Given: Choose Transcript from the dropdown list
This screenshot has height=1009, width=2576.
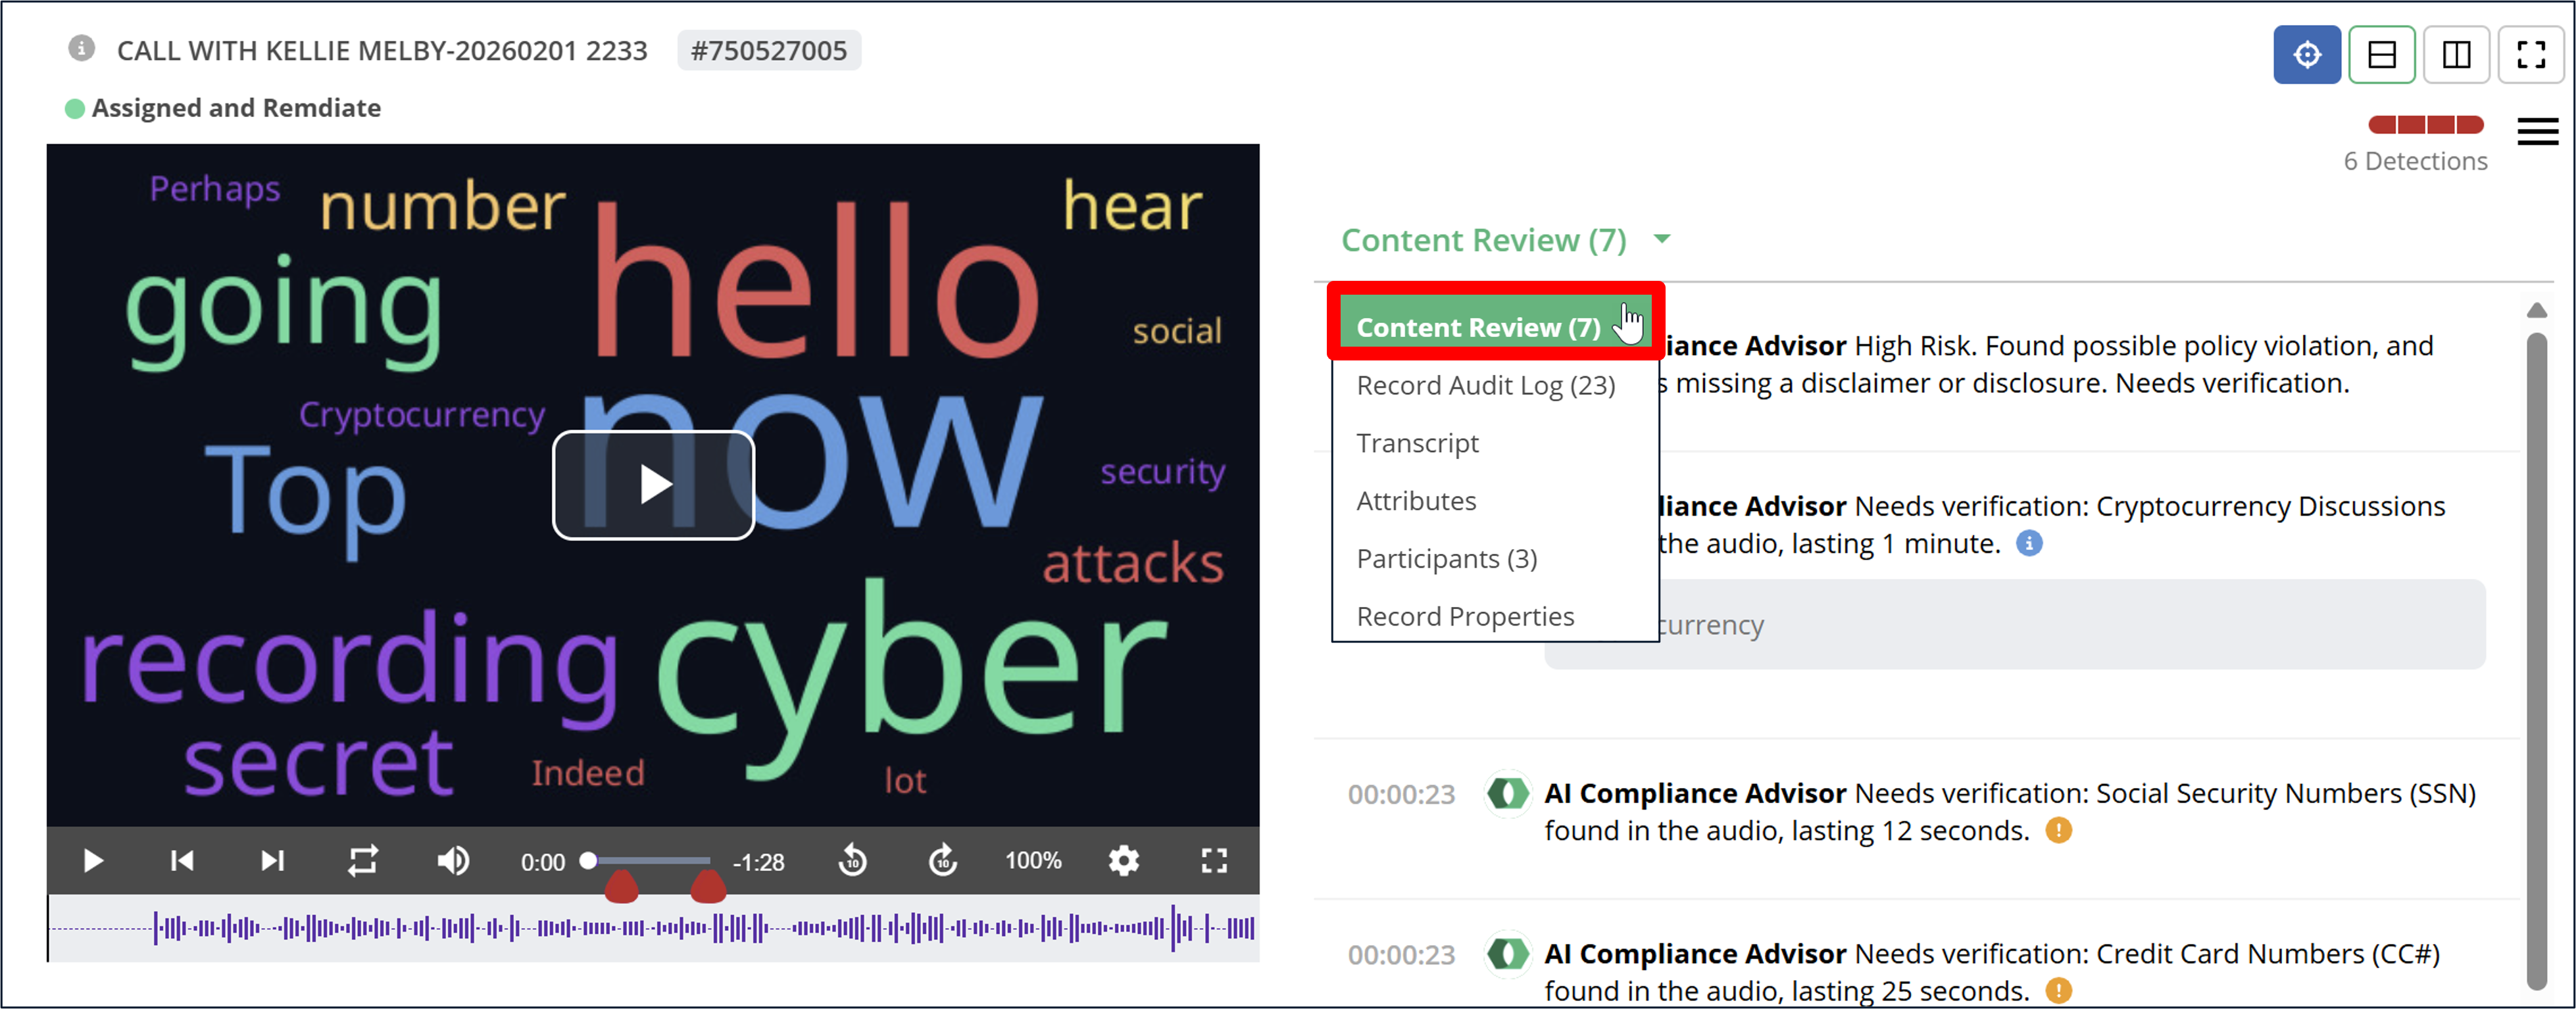Looking at the screenshot, I should (x=1417, y=443).
